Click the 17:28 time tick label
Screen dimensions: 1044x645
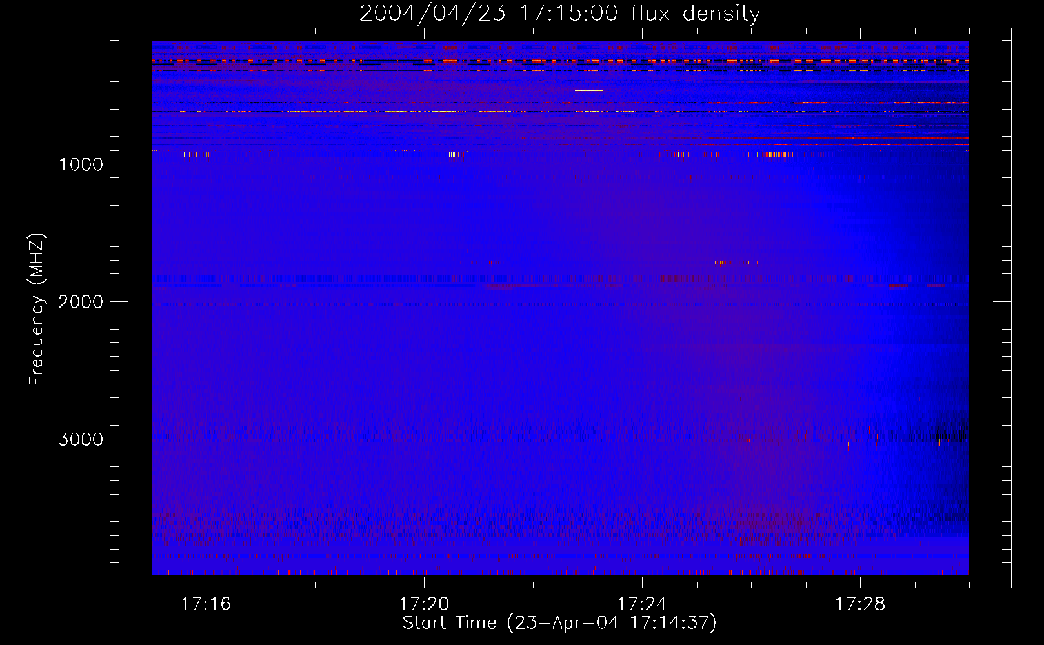tap(860, 604)
